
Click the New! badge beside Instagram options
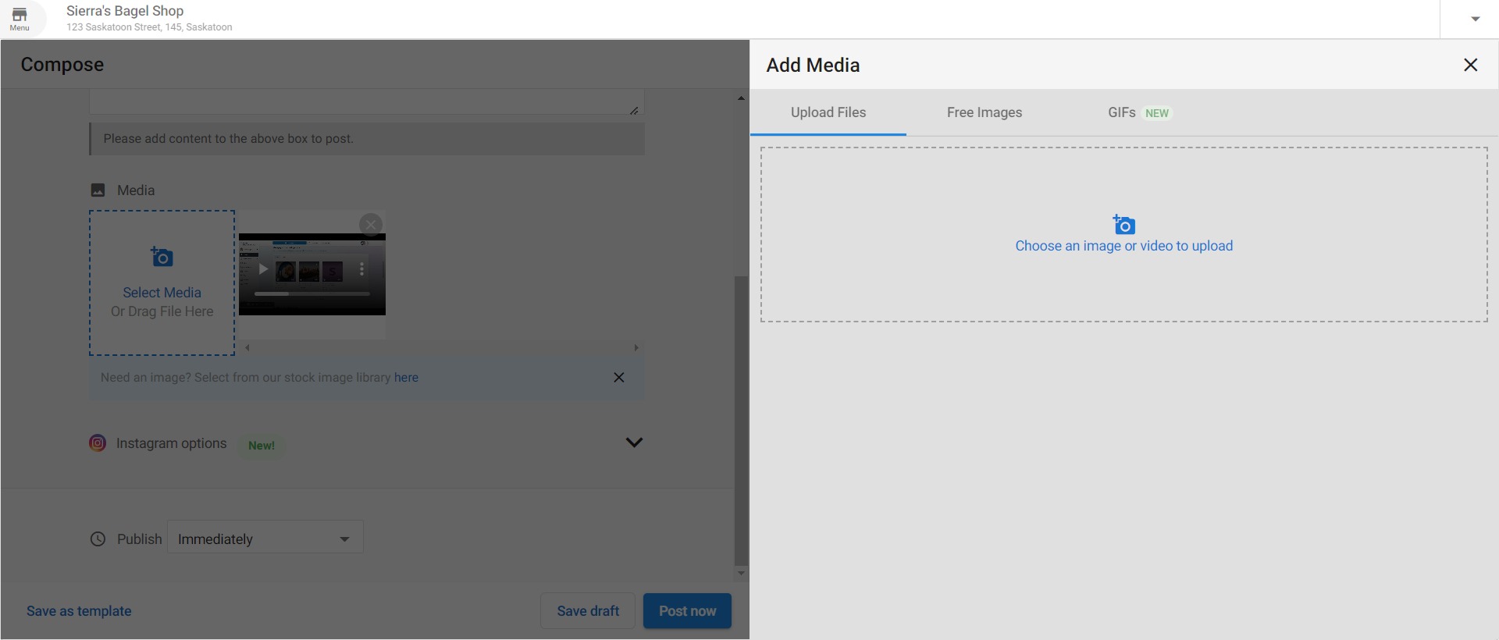pyautogui.click(x=262, y=446)
